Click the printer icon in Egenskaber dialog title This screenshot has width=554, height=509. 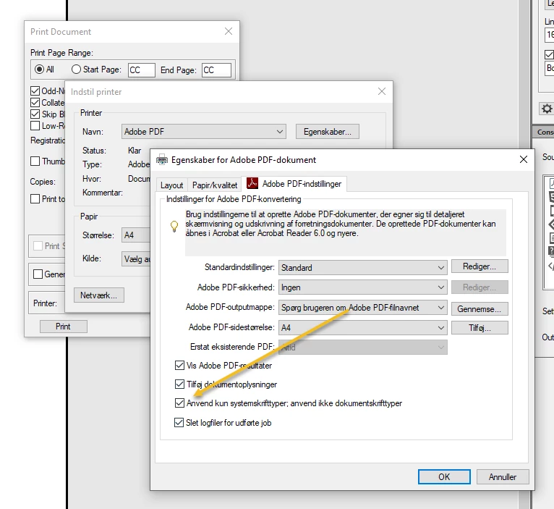pyautogui.click(x=162, y=160)
